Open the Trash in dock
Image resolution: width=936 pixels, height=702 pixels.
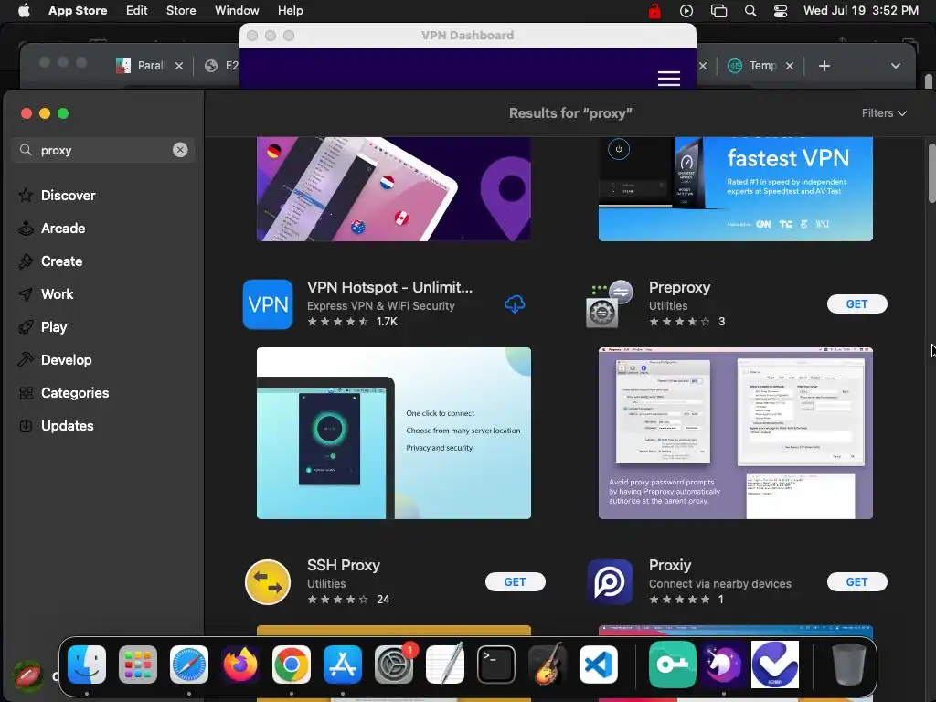tap(849, 665)
